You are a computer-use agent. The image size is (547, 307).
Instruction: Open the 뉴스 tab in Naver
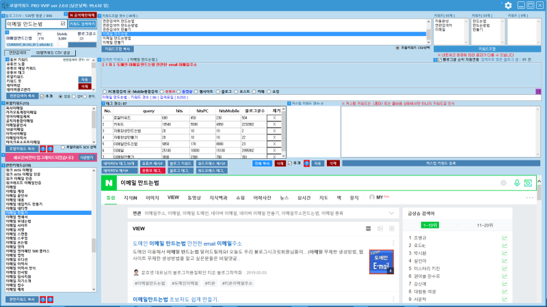[x=284, y=198]
